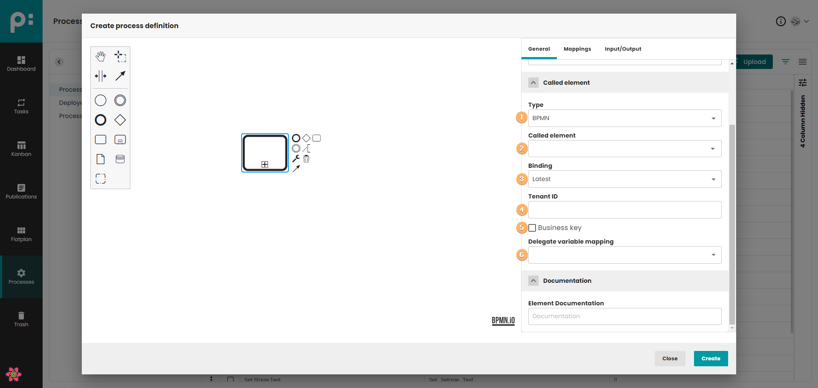This screenshot has width=818, height=388.
Task: Toggle the Business key checkbox
Action: 532,228
